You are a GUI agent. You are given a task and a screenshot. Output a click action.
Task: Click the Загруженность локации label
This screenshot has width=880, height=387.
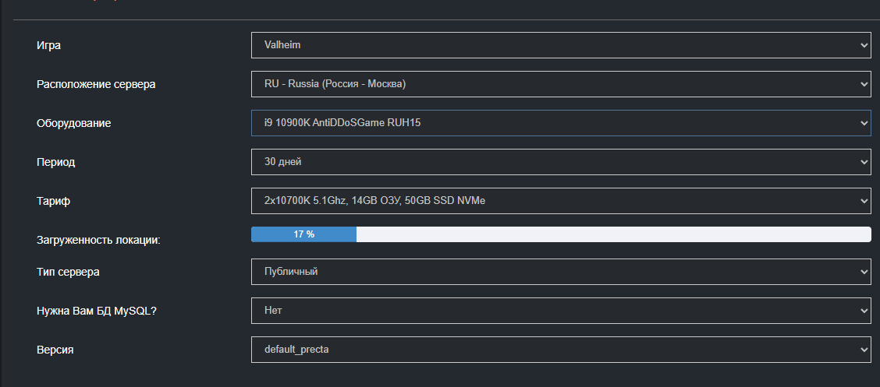click(98, 240)
